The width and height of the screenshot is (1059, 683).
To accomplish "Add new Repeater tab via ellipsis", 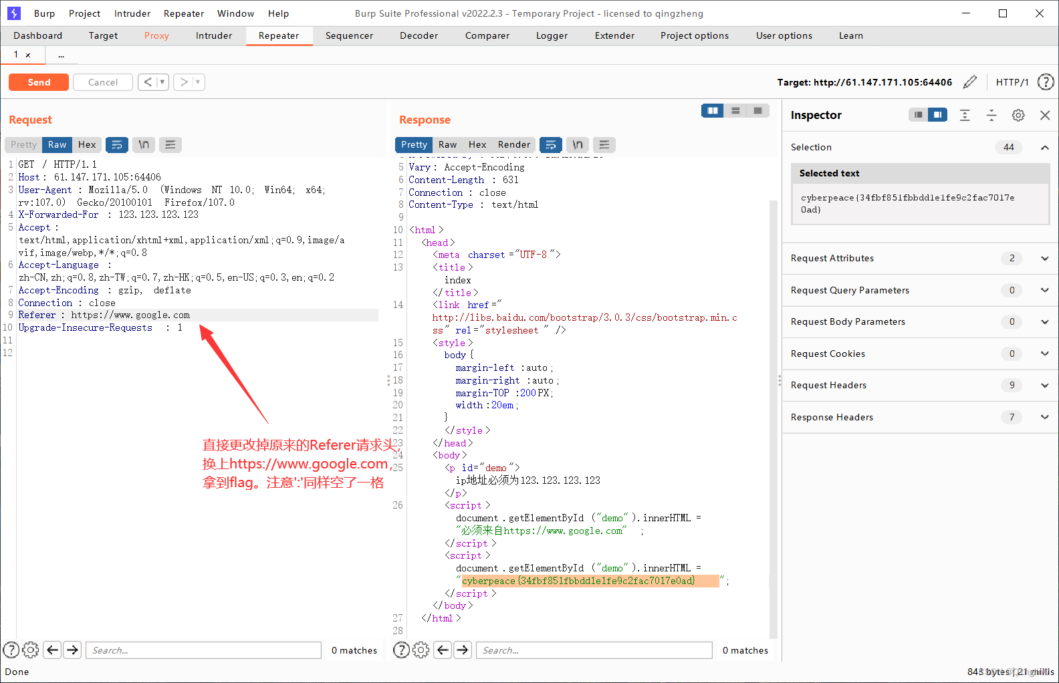I will (61, 55).
